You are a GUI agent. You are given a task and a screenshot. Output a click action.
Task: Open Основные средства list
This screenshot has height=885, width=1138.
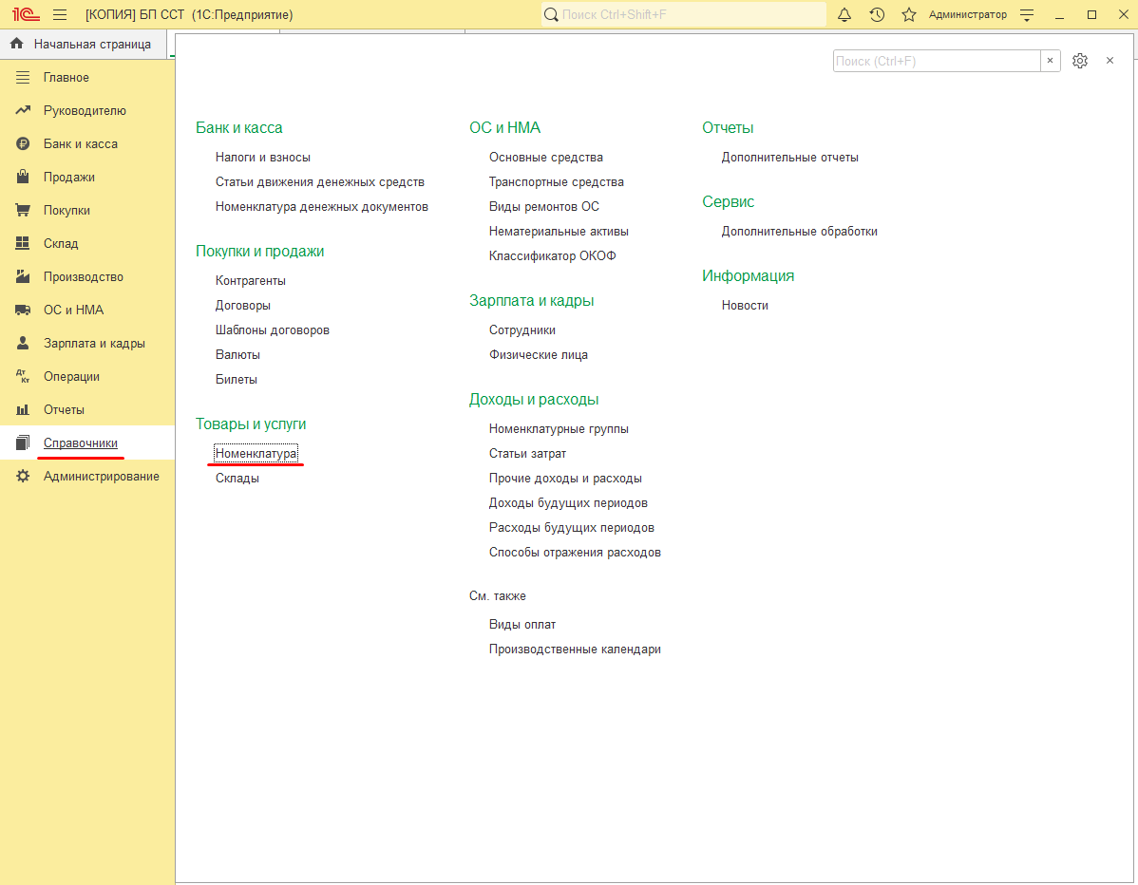(x=546, y=158)
